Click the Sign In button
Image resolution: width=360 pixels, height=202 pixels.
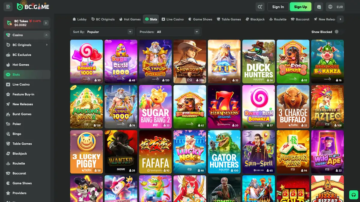pos(278,7)
